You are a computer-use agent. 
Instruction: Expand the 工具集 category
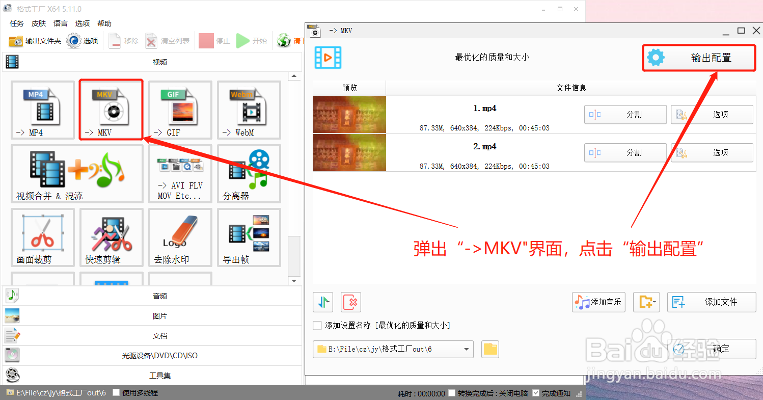point(152,376)
